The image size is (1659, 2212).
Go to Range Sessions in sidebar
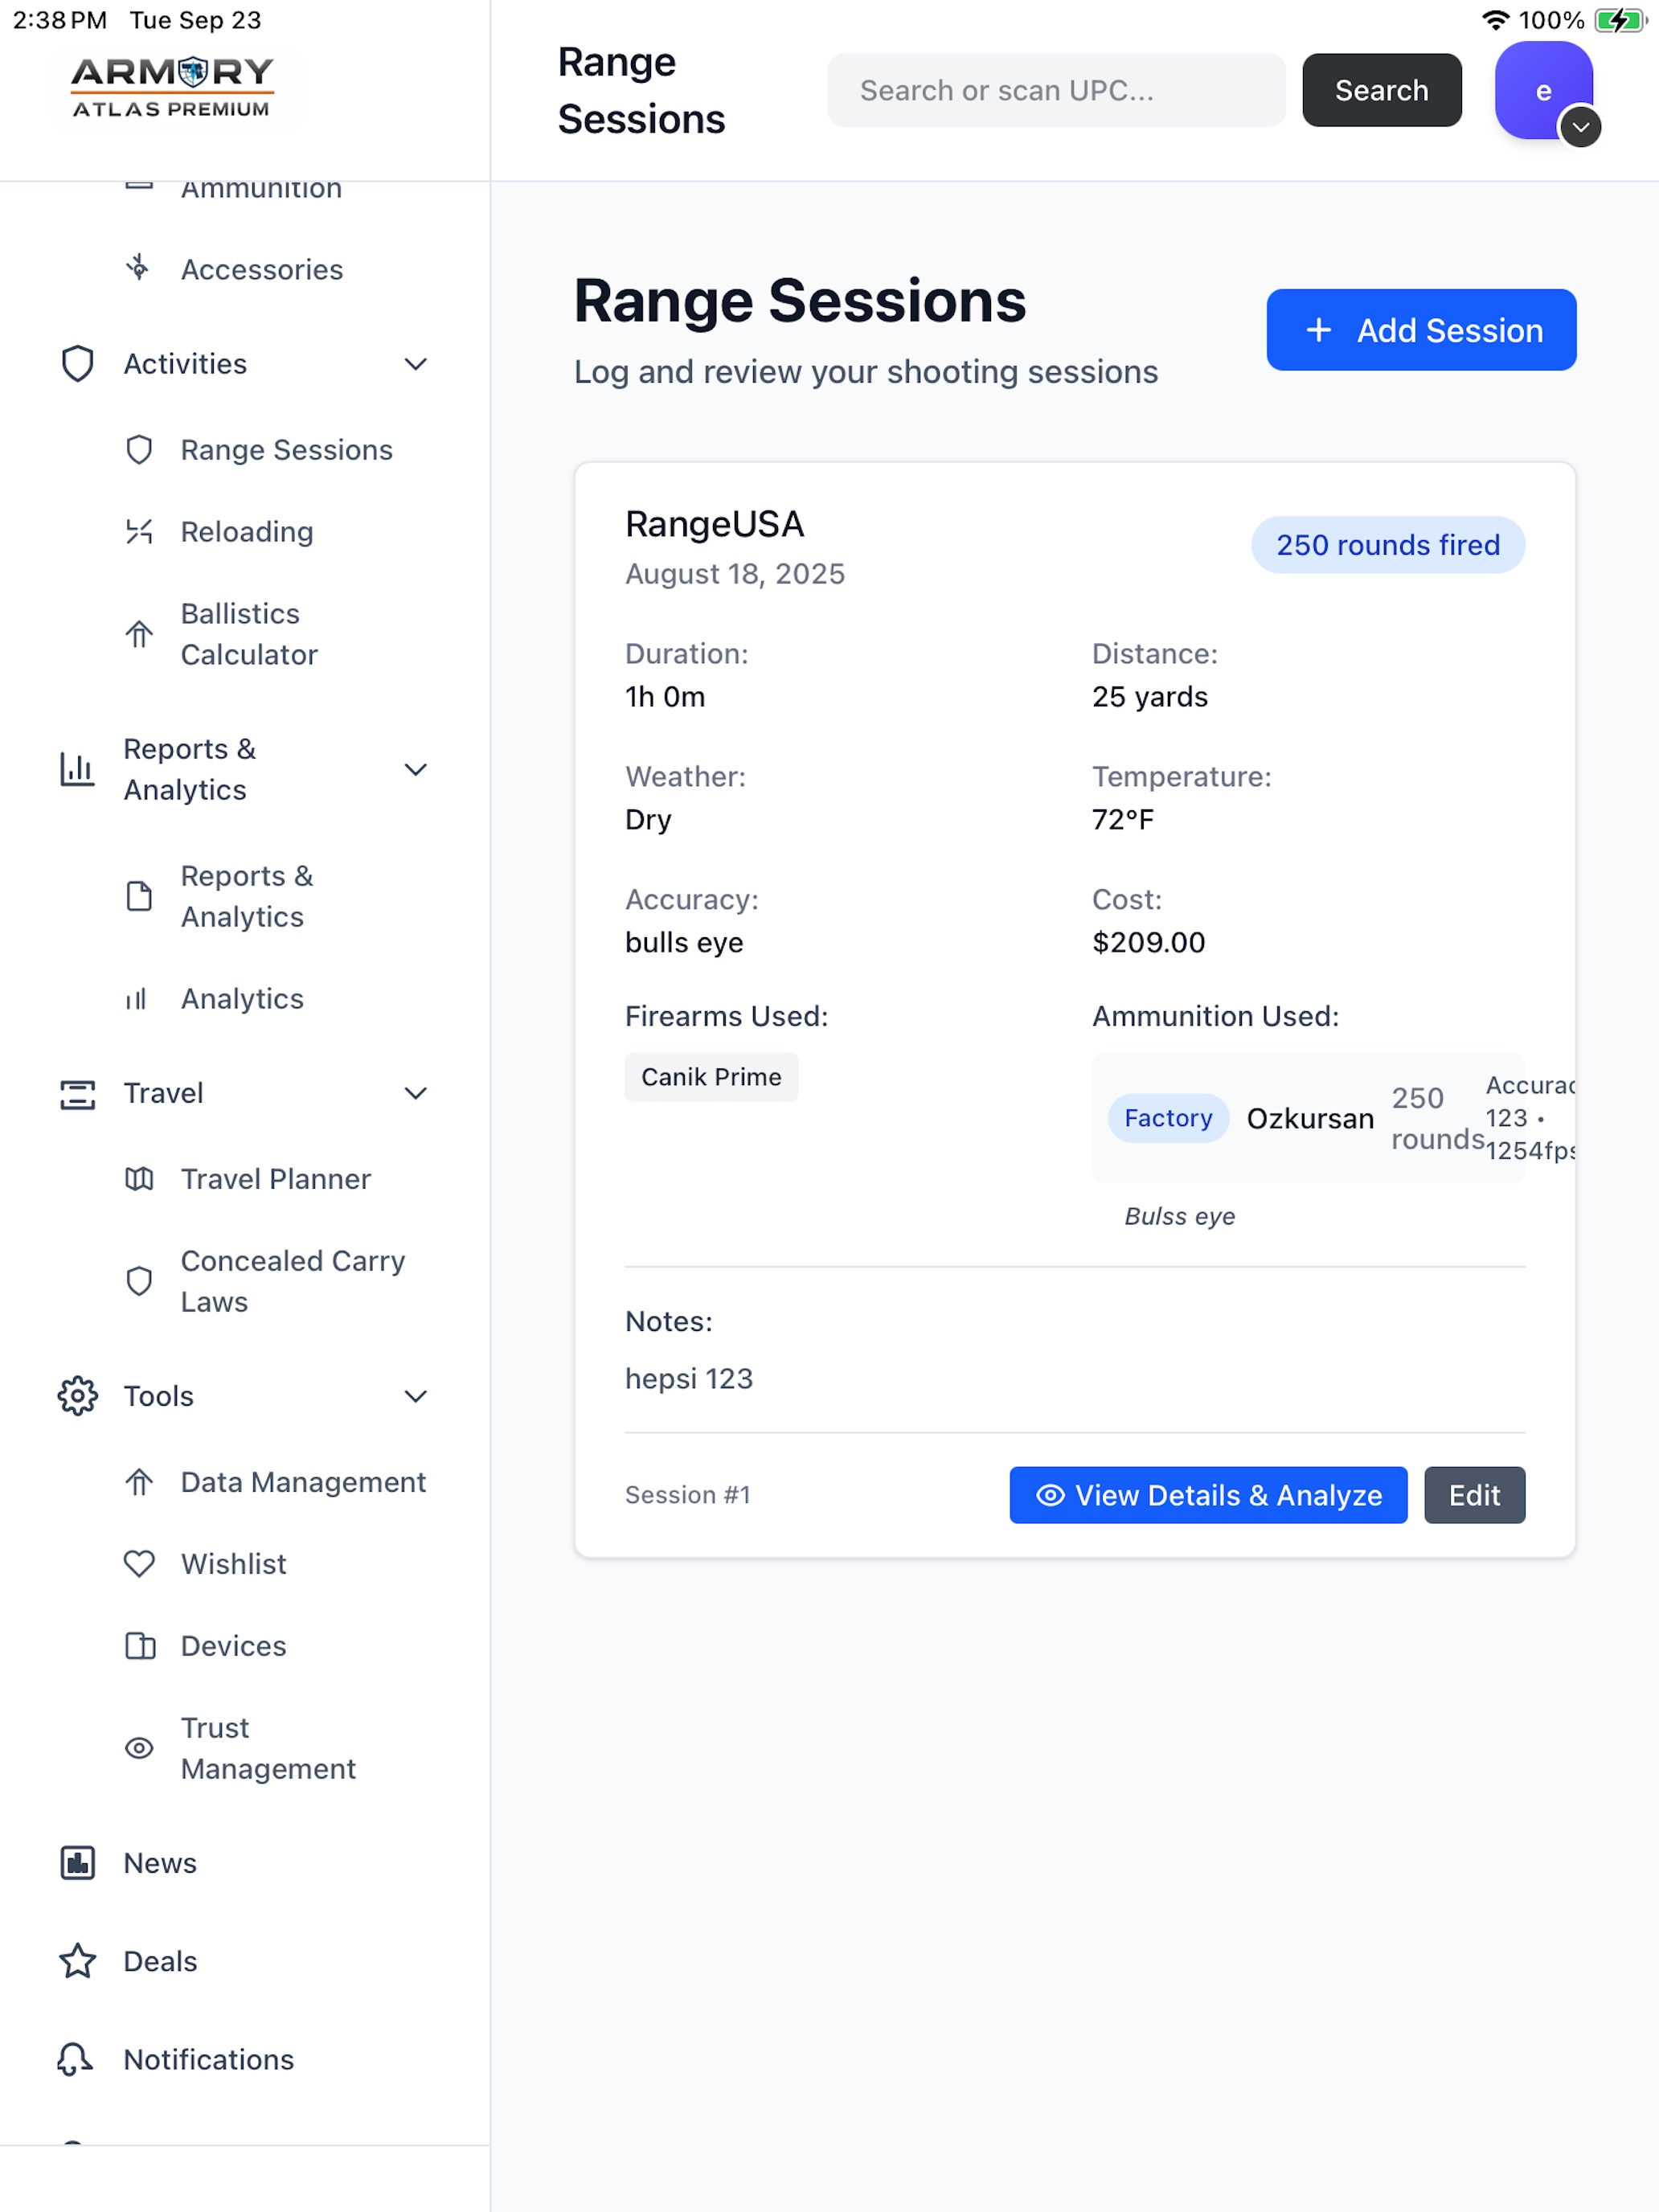286,450
